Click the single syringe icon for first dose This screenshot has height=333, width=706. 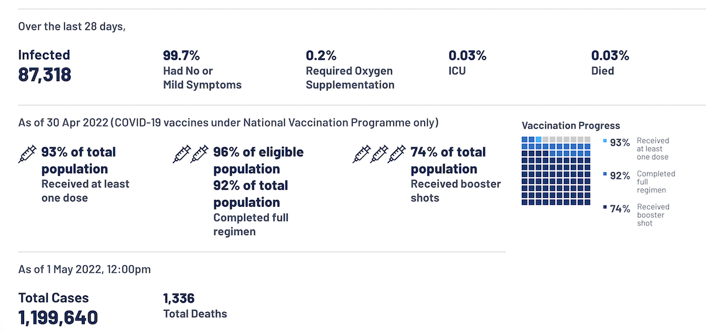28,154
